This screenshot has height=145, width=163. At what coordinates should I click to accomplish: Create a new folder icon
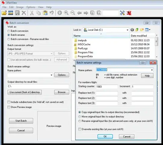tap(142, 30)
